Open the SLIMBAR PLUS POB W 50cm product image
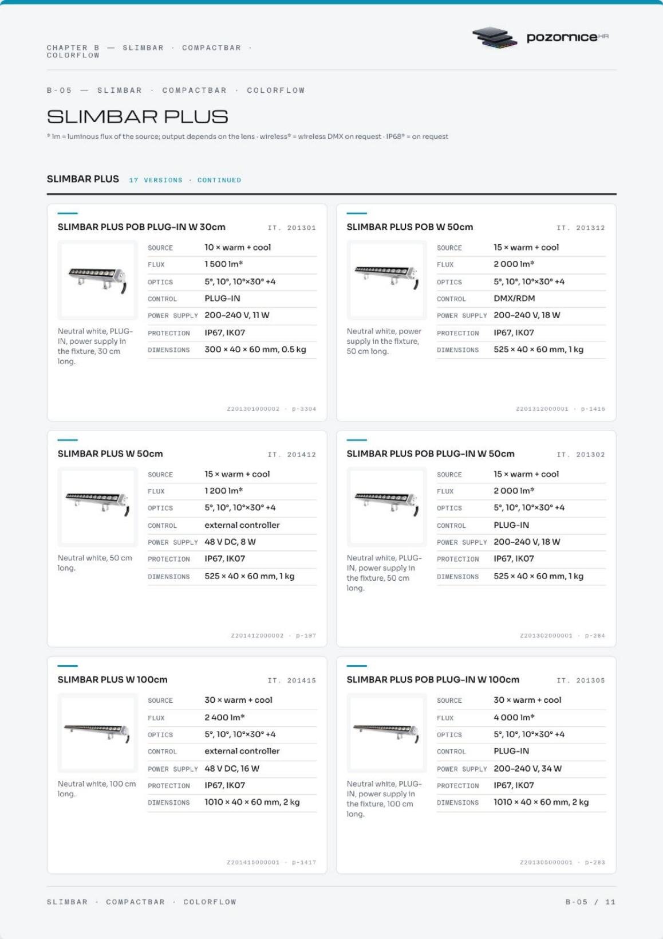663x939 pixels. tap(386, 280)
